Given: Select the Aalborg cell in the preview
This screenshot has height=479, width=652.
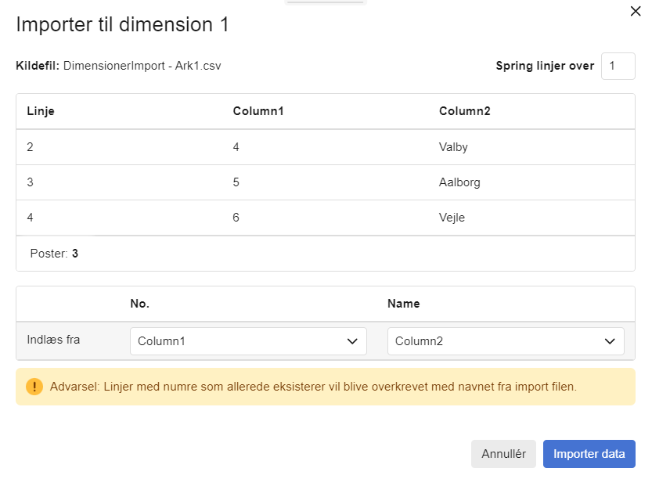Looking at the screenshot, I should (x=459, y=182).
